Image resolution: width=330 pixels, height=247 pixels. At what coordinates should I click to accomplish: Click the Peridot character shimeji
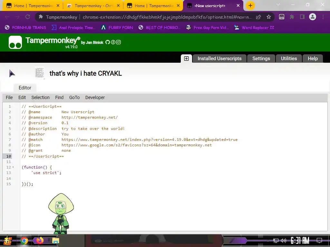click(61, 214)
